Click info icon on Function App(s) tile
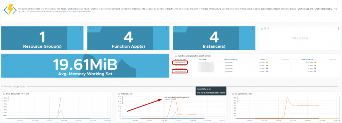The width and height of the screenshot is (342, 123). tap(90, 29)
